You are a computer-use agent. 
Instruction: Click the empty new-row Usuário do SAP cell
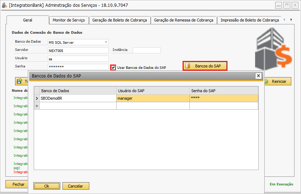pos(153,106)
